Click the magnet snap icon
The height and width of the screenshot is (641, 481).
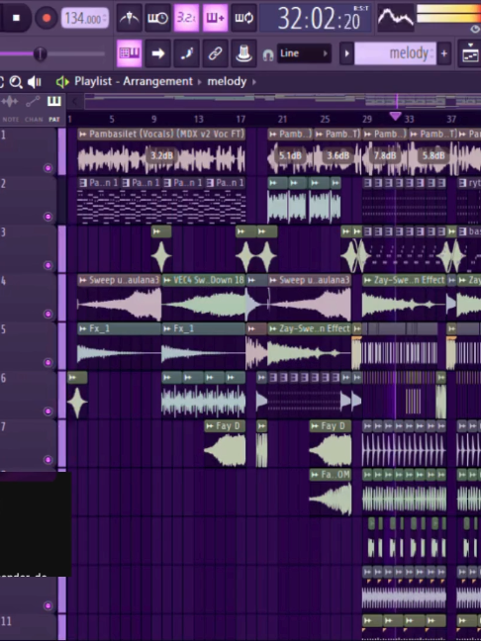coord(268,54)
